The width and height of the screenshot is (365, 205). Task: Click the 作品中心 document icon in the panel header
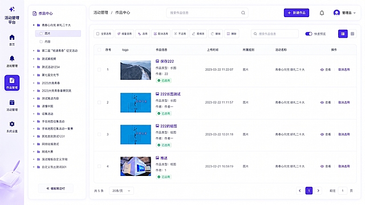34,14
